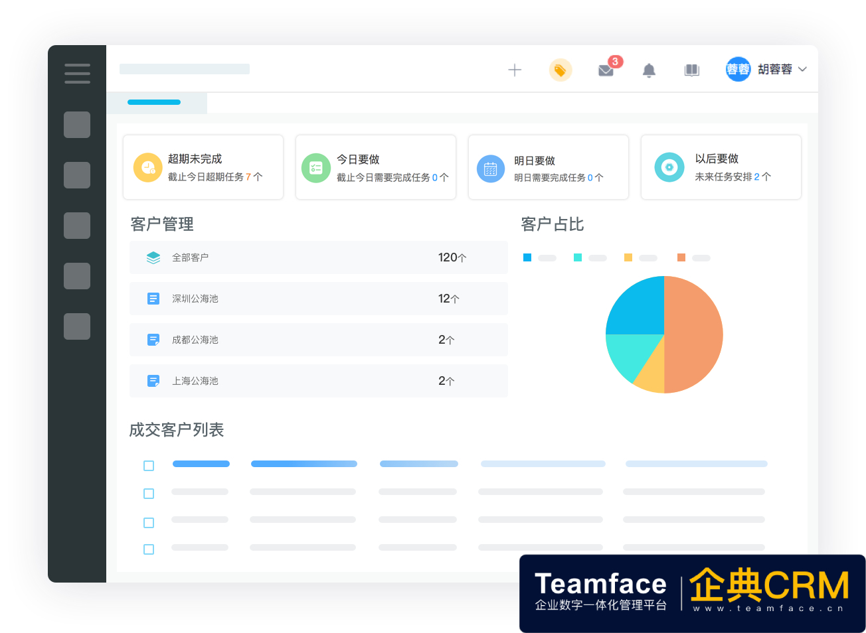Screen dimensions: 866x633
Task: Click the 胡蓉蓉 user name
Action: point(774,70)
